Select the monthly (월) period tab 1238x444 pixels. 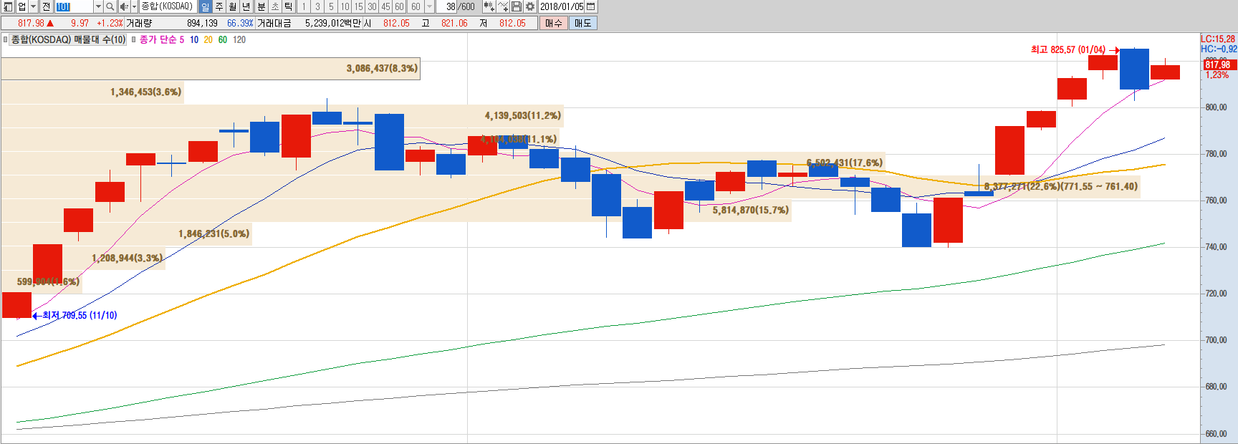[x=233, y=6]
